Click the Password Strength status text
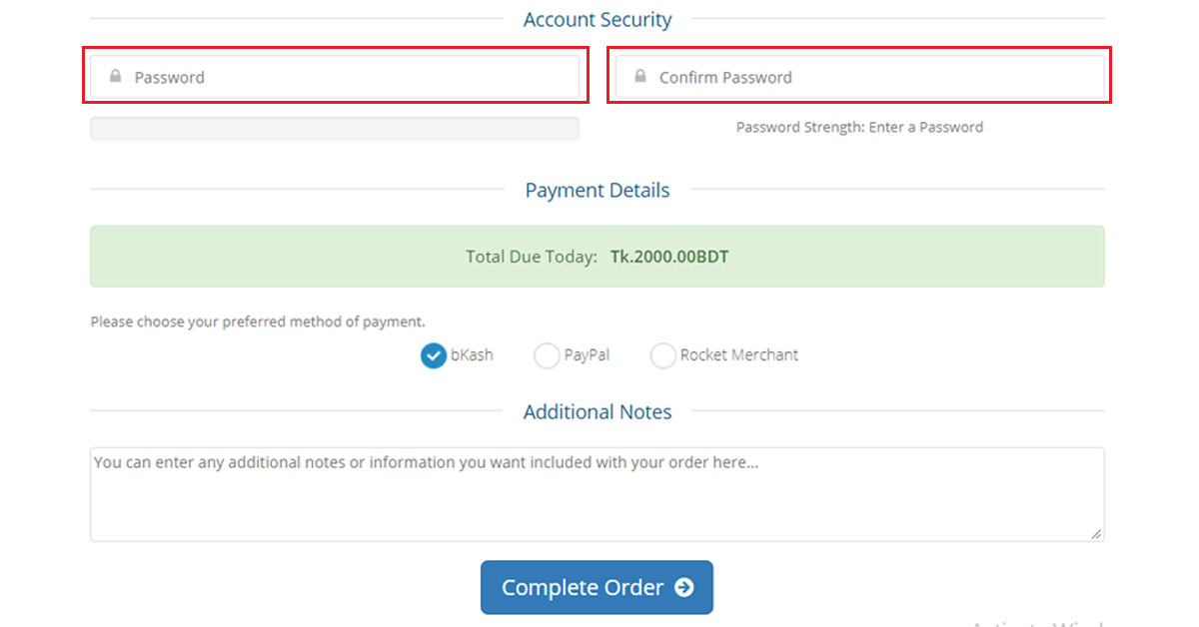Viewport: 1199px width, 627px height. click(859, 127)
